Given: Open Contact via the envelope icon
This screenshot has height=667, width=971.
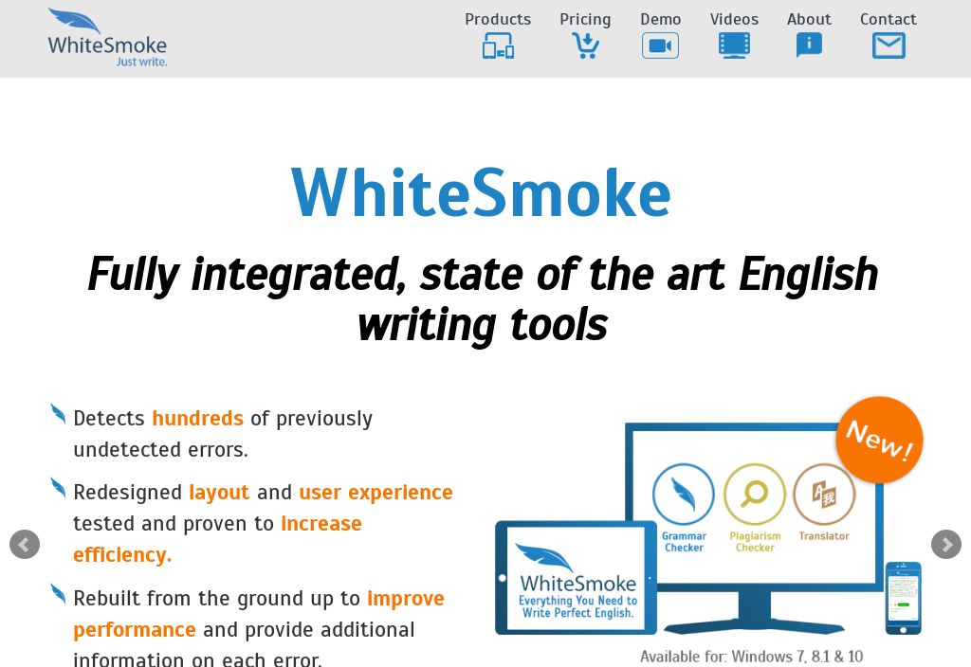Looking at the screenshot, I should [889, 45].
